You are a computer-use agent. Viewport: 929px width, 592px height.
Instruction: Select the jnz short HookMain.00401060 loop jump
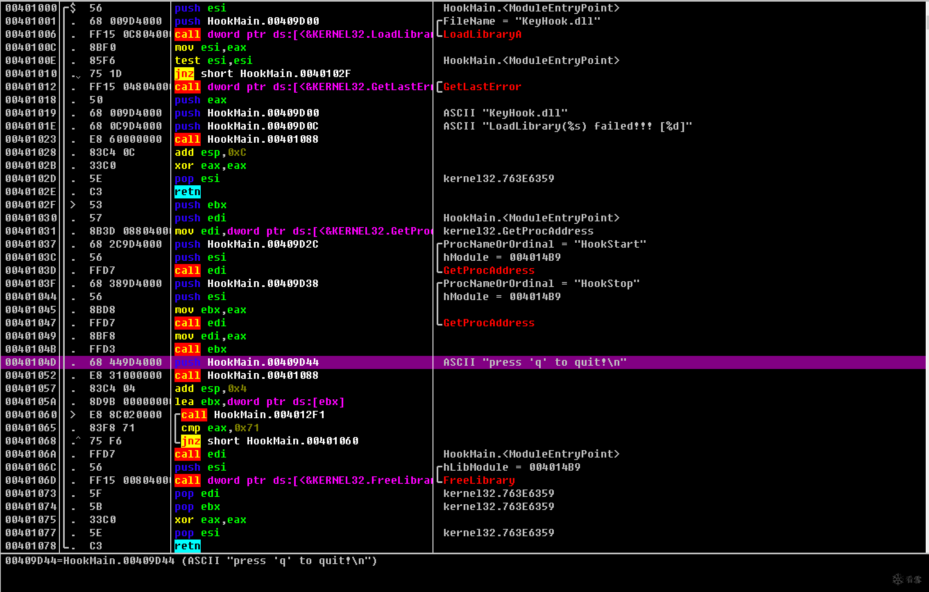(x=269, y=441)
